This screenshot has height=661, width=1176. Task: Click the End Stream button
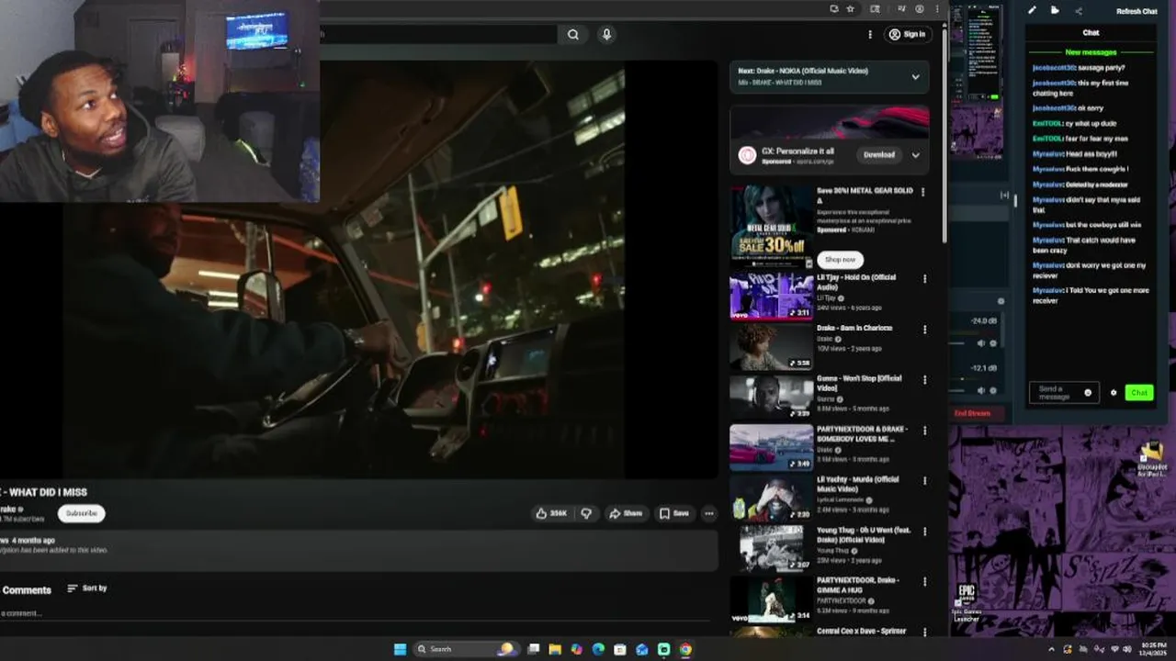pos(972,413)
